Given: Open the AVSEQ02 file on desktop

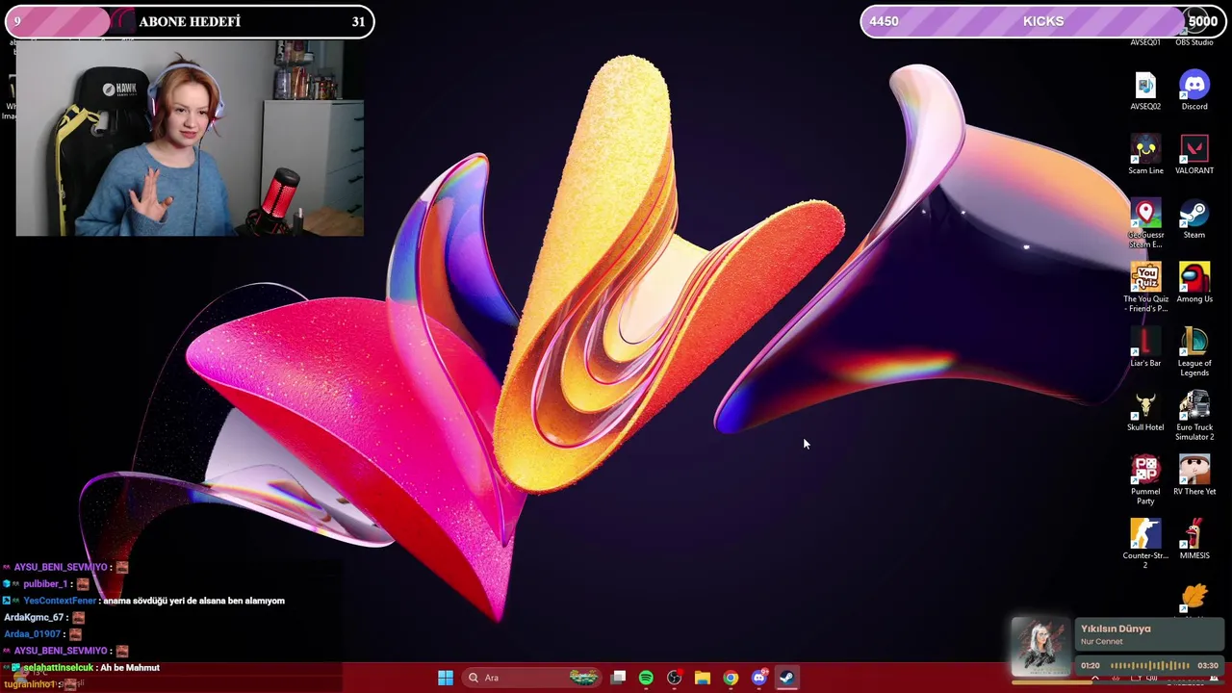Looking at the screenshot, I should [1145, 91].
